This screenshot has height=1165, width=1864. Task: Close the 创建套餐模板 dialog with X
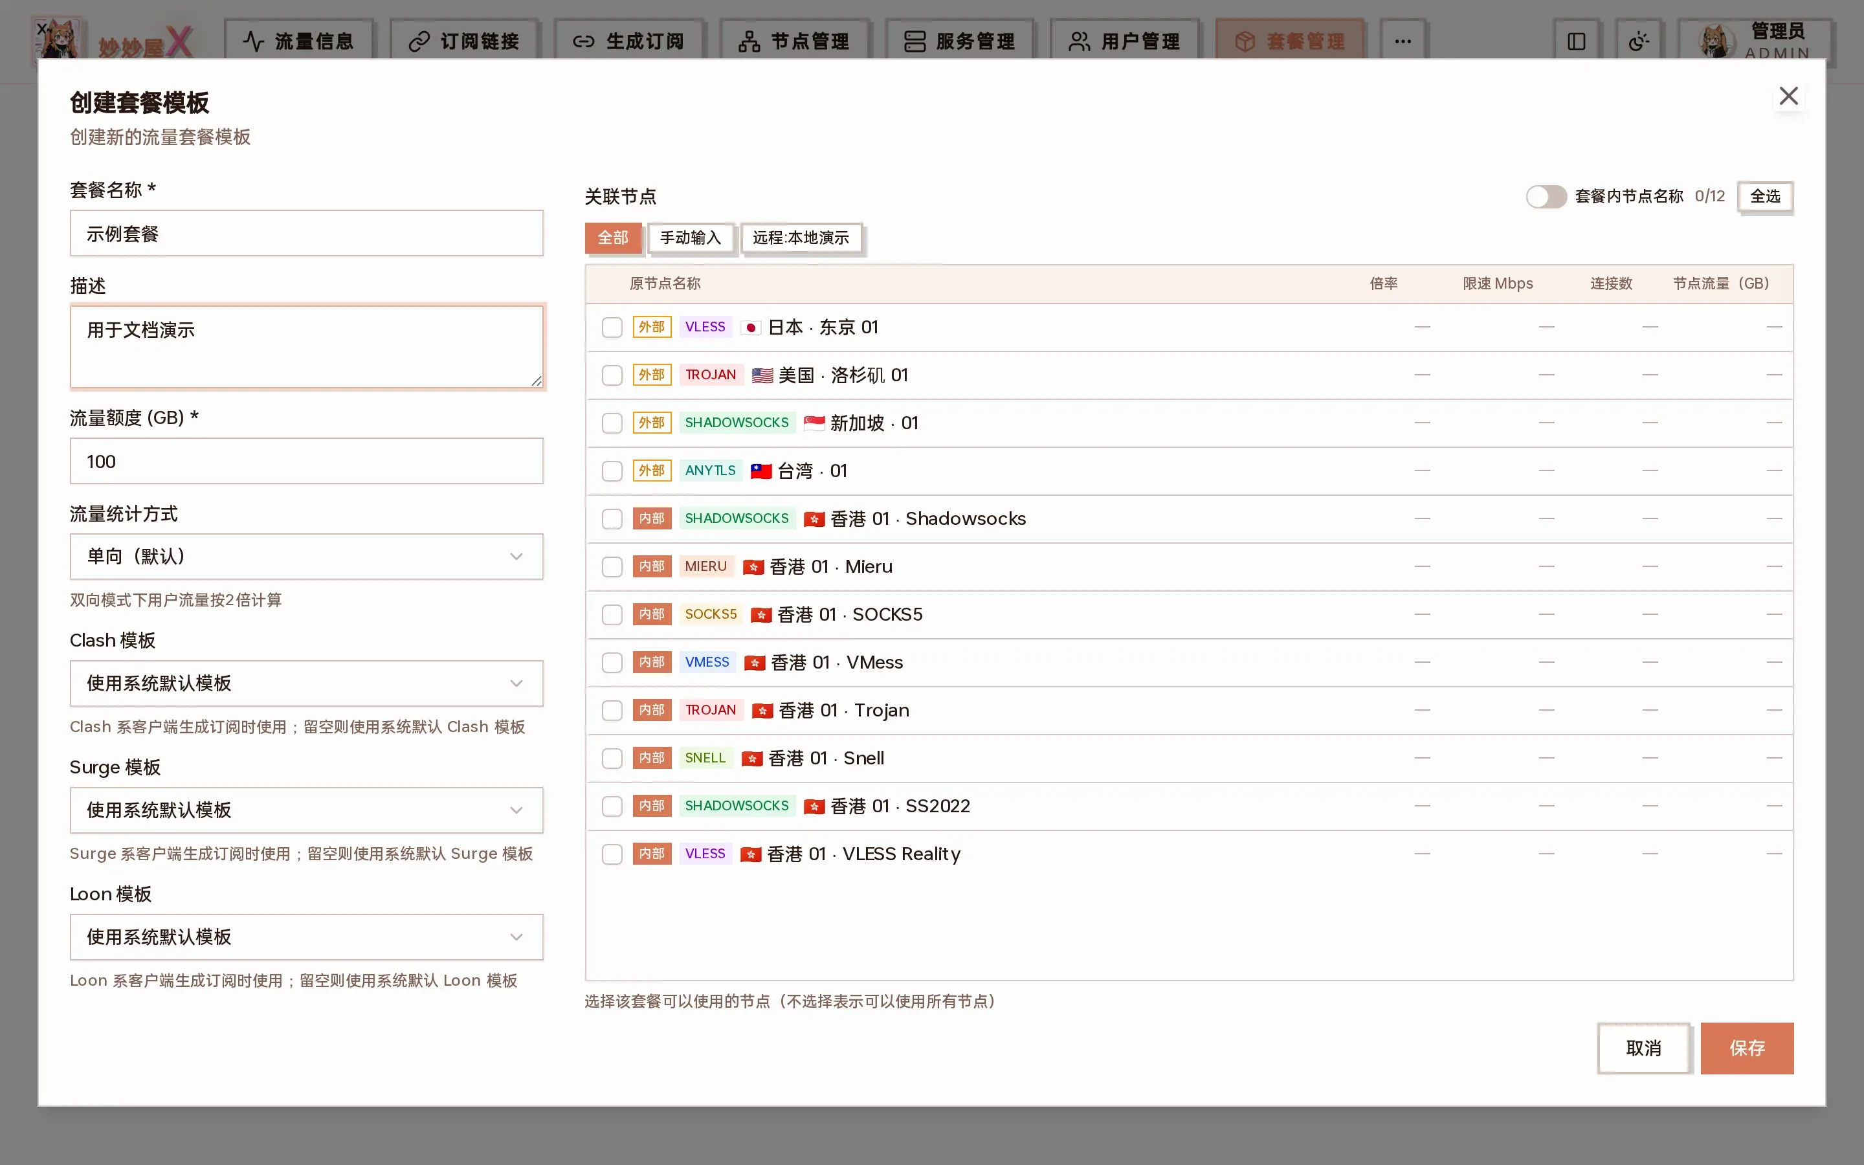(x=1788, y=96)
